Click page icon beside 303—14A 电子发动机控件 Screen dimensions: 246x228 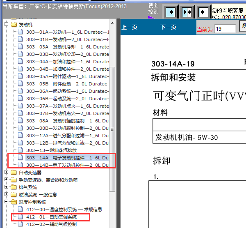pos(20,157)
